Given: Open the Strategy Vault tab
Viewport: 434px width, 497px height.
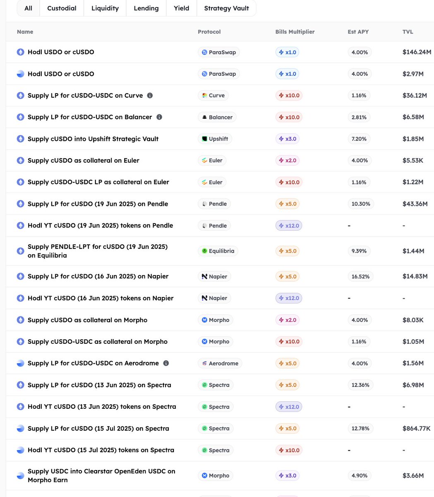Looking at the screenshot, I should click(x=226, y=8).
